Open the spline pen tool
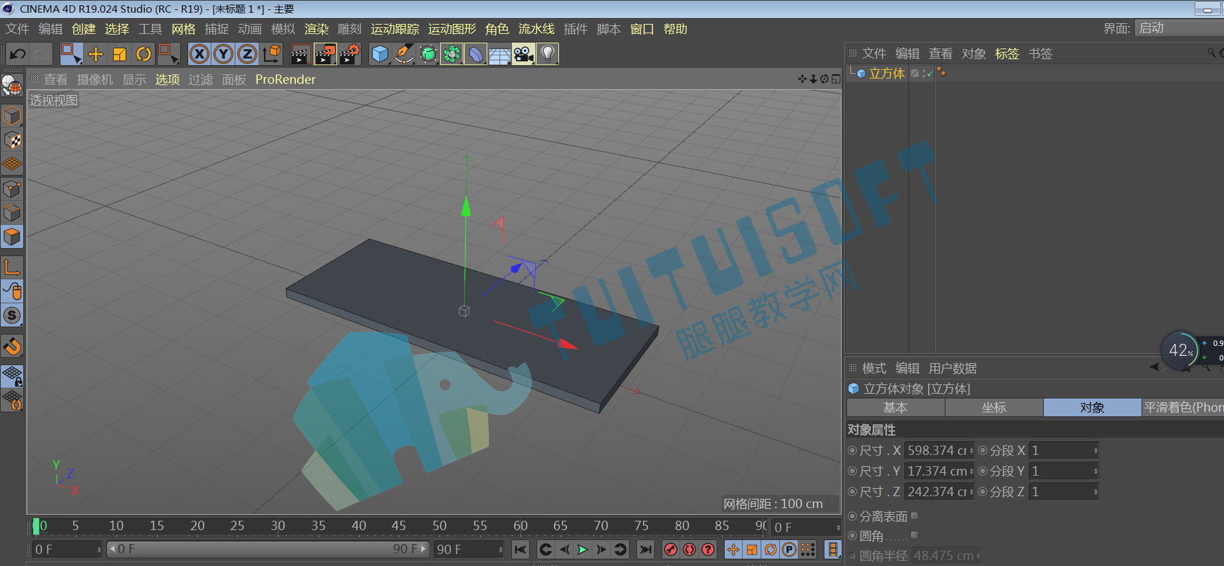 pyautogui.click(x=404, y=54)
